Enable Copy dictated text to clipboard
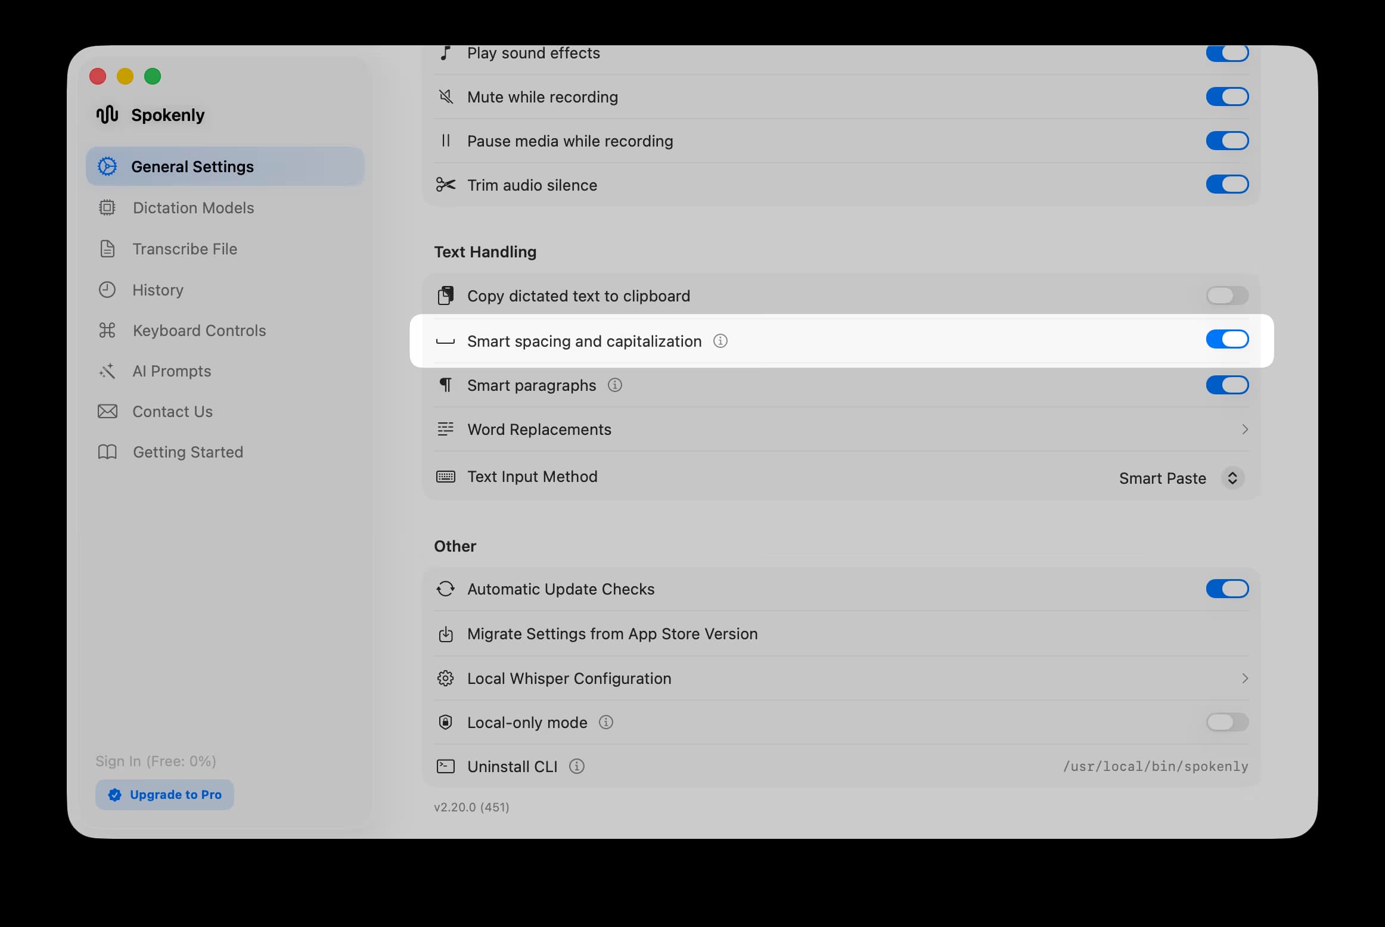 tap(1227, 295)
